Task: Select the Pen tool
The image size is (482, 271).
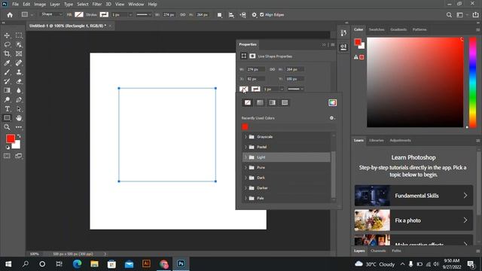Action: tap(19, 99)
